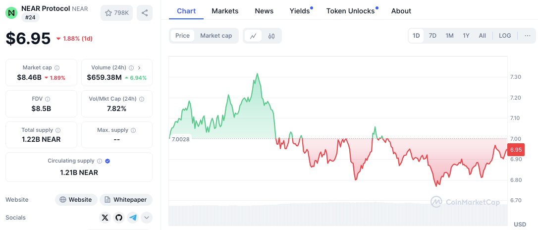Expand Volume (24h) details arrow
Viewport: 538px width, 230px height.
click(139, 67)
